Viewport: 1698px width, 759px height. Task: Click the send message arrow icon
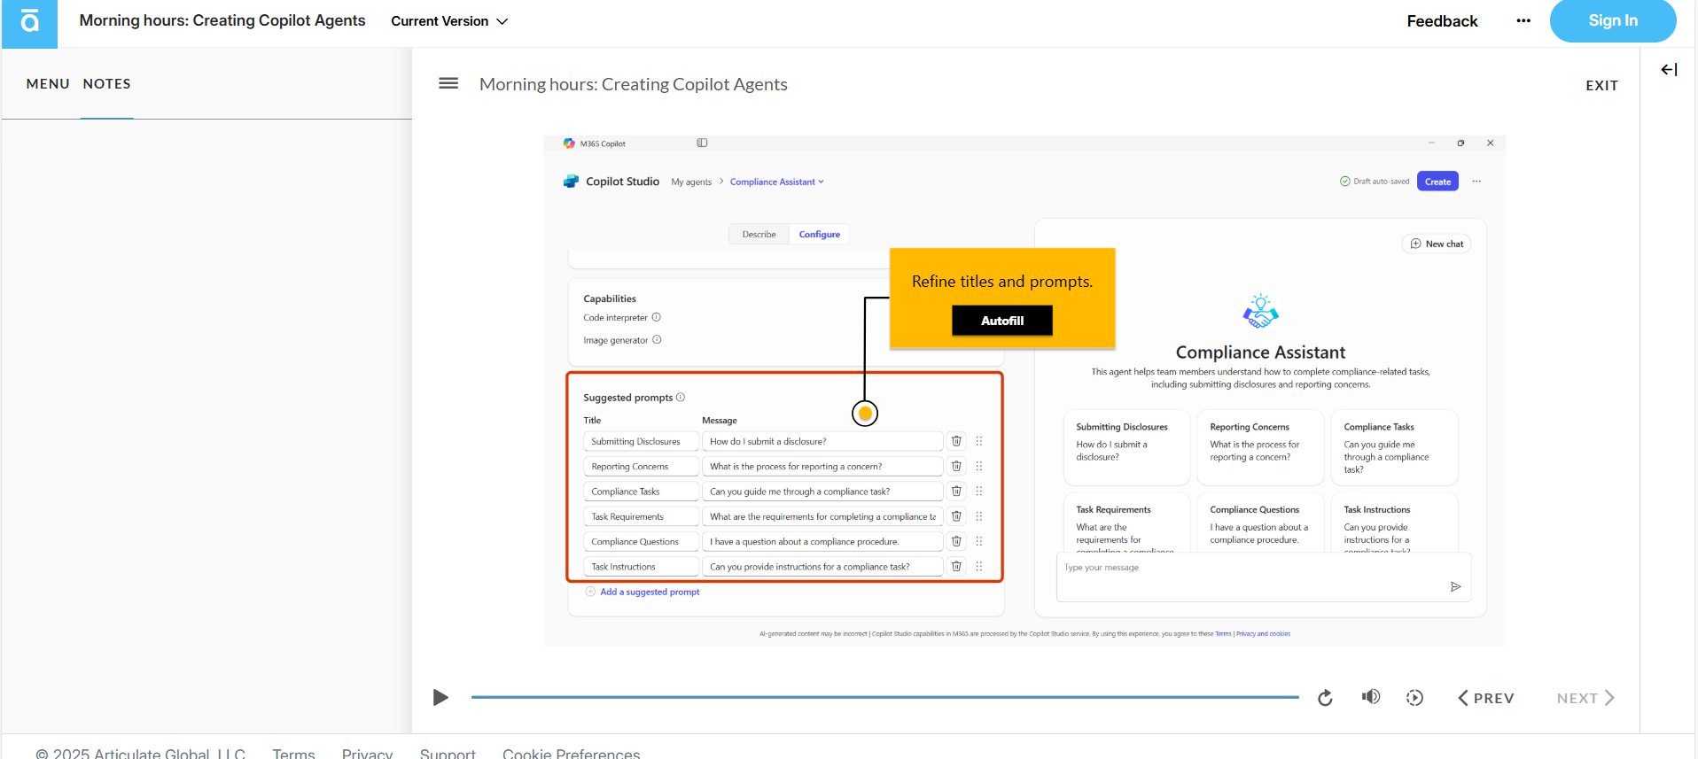(x=1455, y=586)
